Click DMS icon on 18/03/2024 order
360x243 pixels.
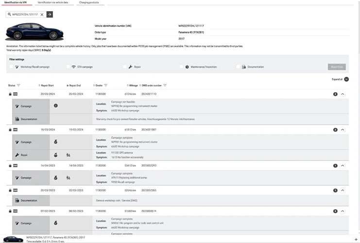tap(16, 130)
